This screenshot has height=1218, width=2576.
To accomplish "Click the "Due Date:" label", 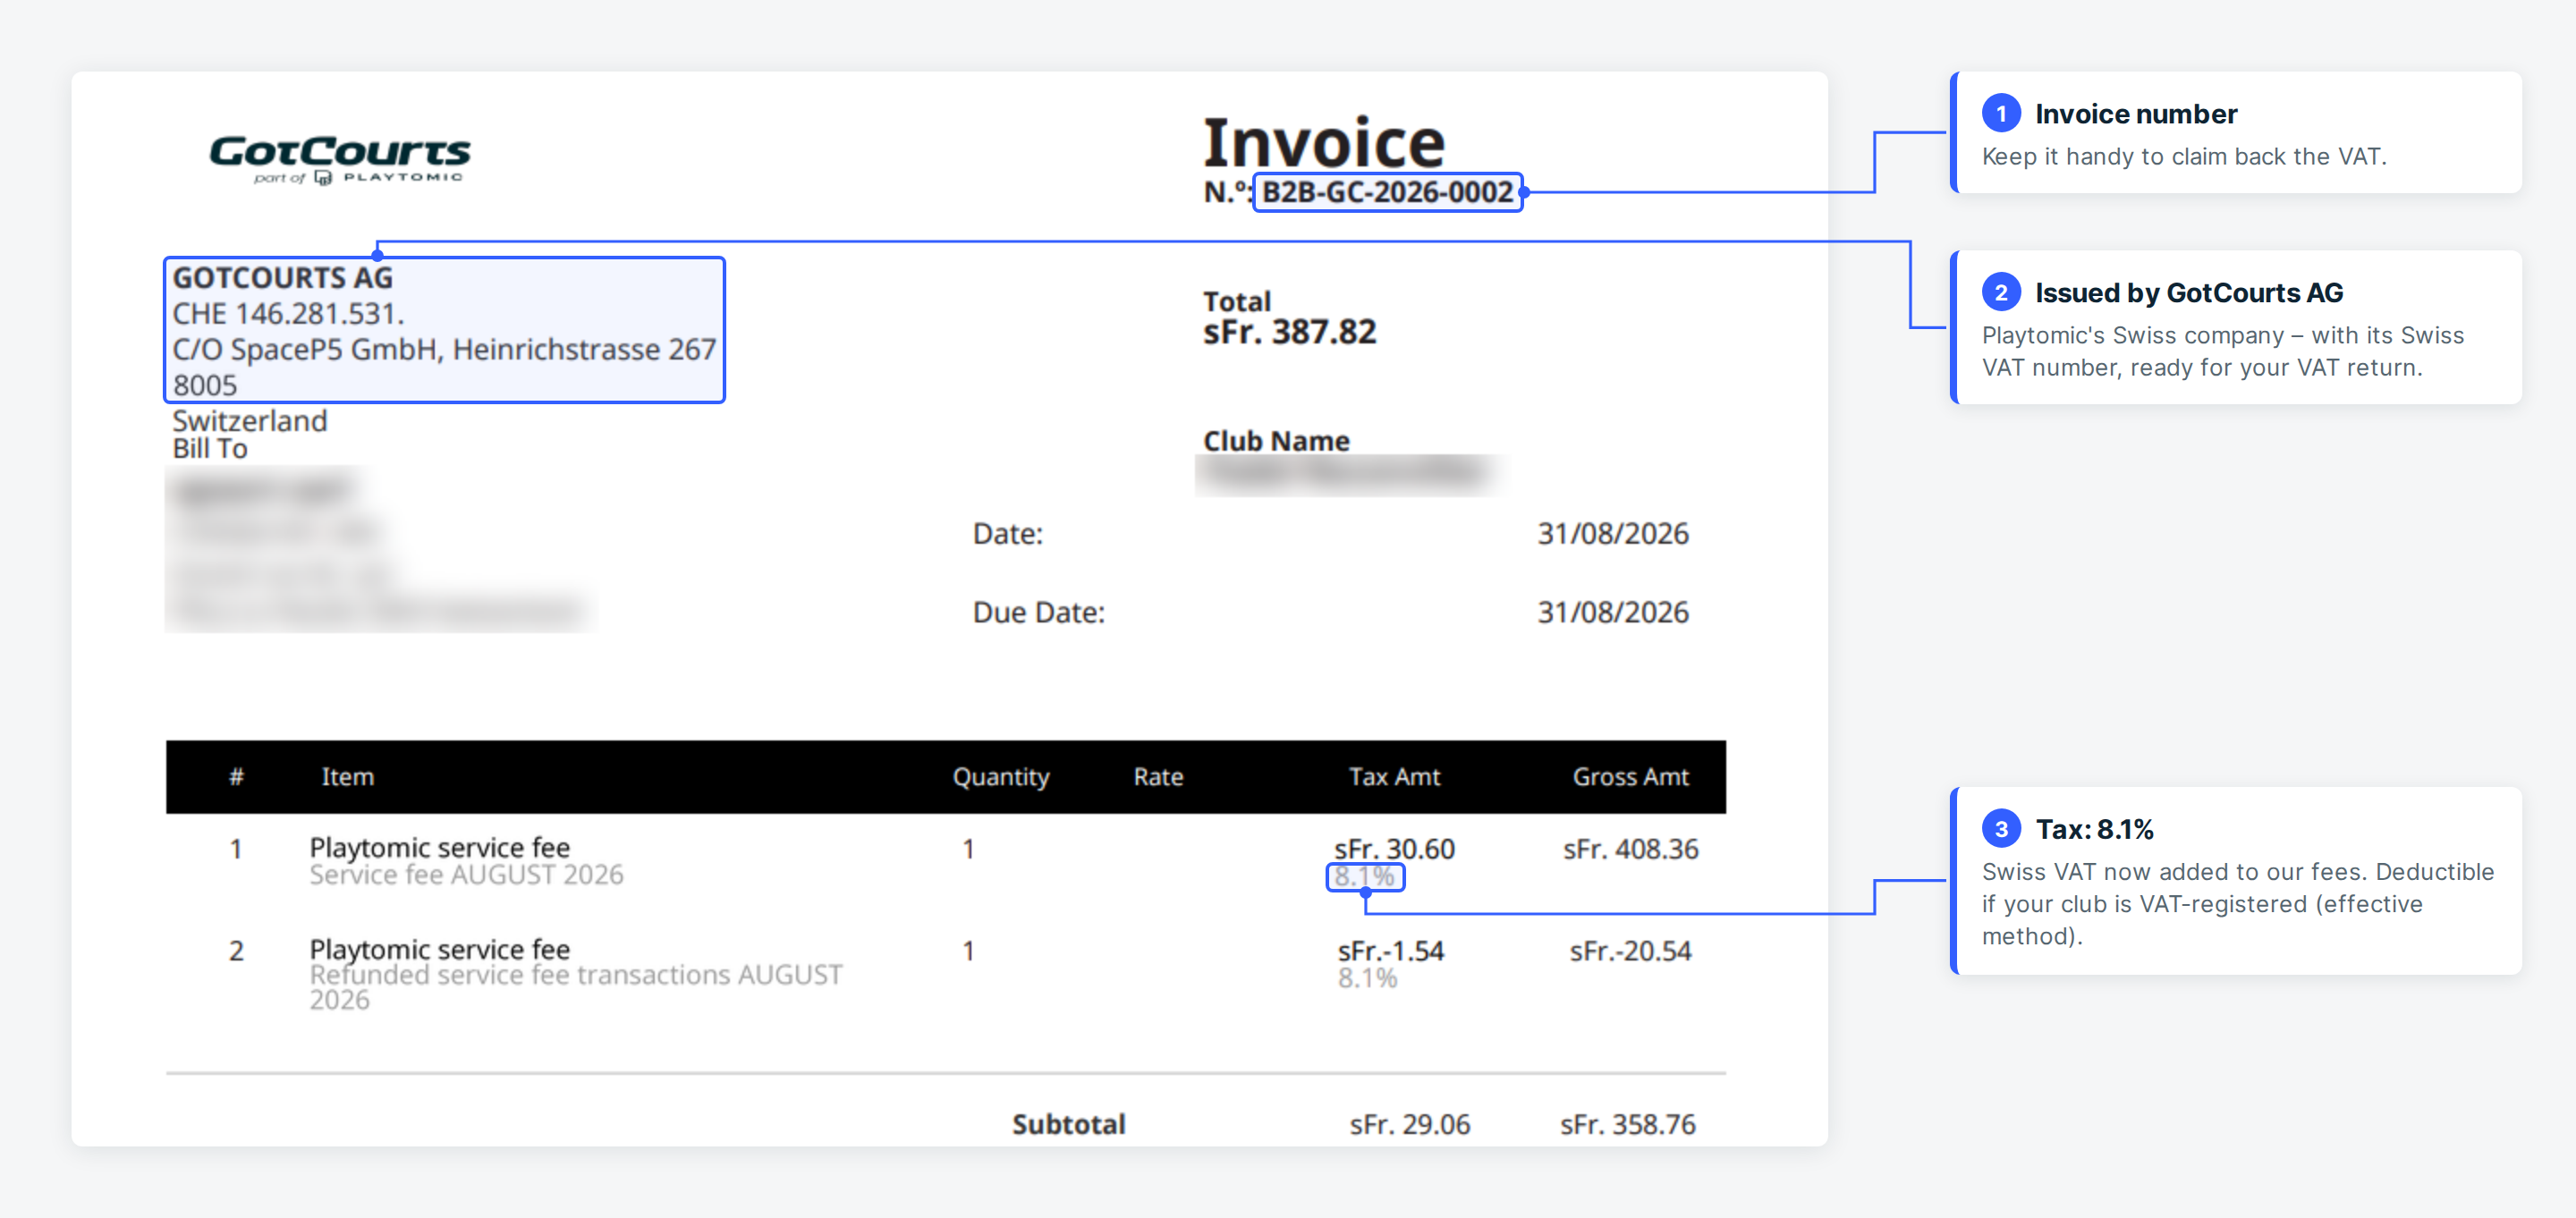I will coord(1039,612).
